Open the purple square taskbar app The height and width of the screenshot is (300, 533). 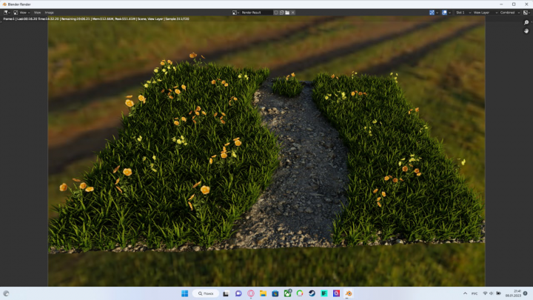point(336,293)
